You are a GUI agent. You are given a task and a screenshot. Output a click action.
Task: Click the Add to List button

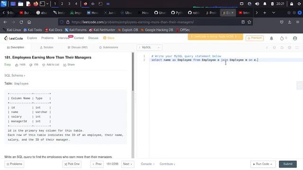click(x=51, y=65)
